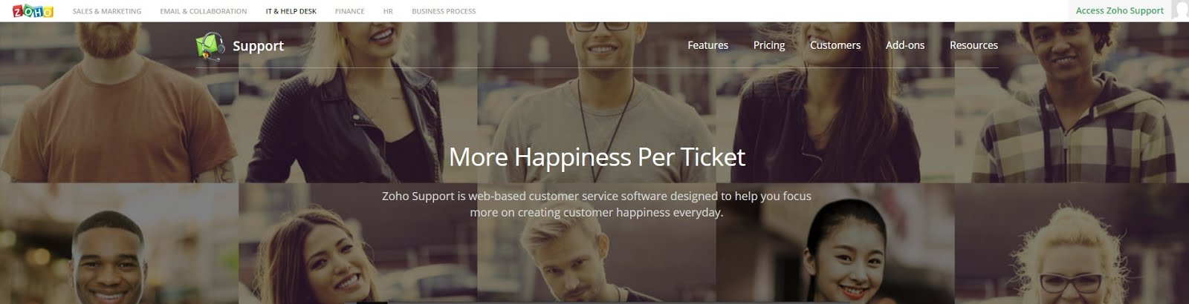This screenshot has height=304, width=1189.
Task: Click the More Happiness Per Ticket headline
Action: [x=597, y=157]
